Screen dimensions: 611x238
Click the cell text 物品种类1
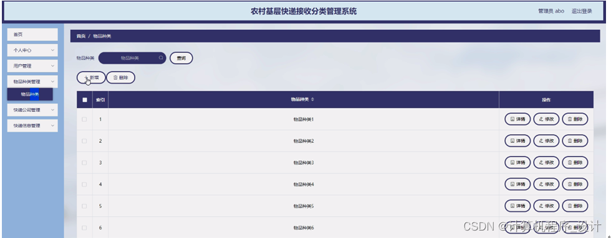(304, 119)
